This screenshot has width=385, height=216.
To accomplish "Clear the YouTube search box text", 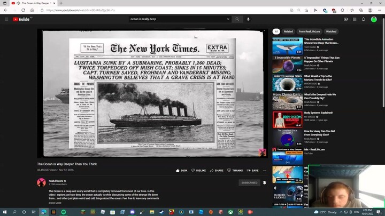I will coord(228,19).
